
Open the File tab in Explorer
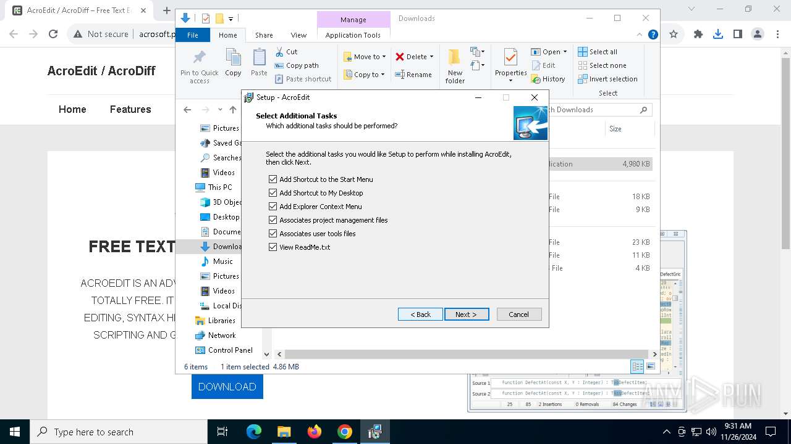point(193,35)
